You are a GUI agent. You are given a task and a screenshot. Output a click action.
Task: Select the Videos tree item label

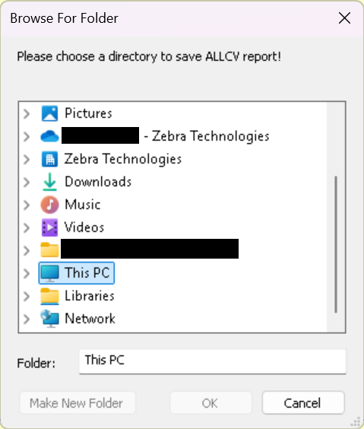click(x=84, y=227)
